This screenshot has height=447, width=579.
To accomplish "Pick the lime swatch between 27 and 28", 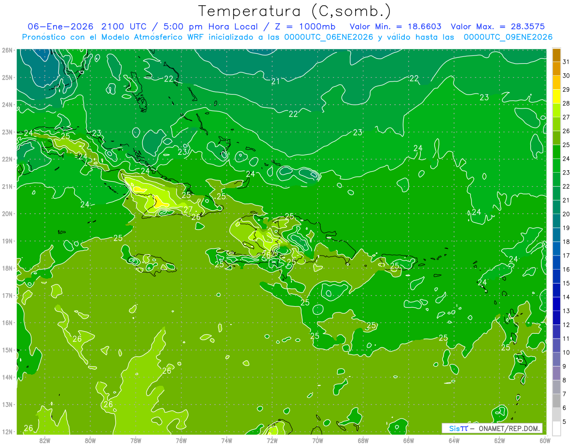I will (x=556, y=110).
